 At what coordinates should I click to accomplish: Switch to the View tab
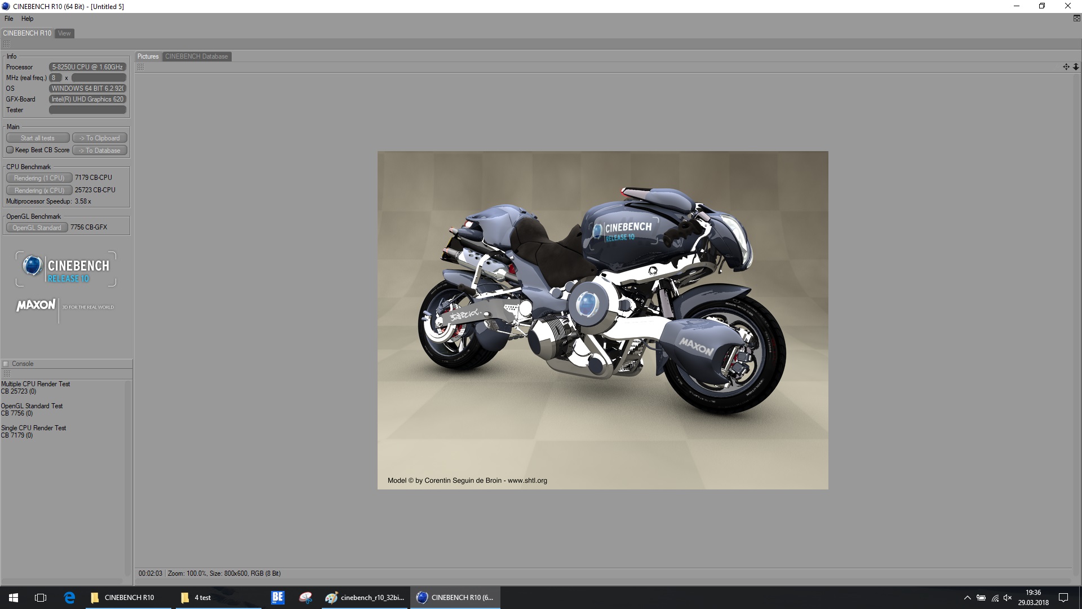coord(64,33)
